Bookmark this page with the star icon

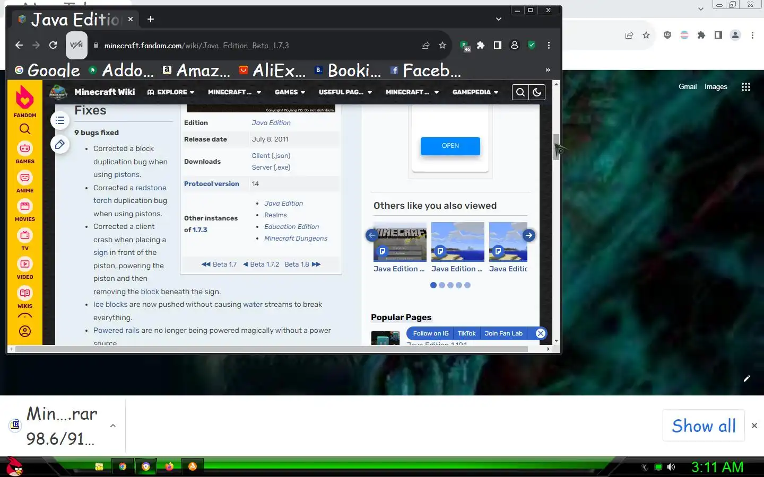[x=442, y=46]
